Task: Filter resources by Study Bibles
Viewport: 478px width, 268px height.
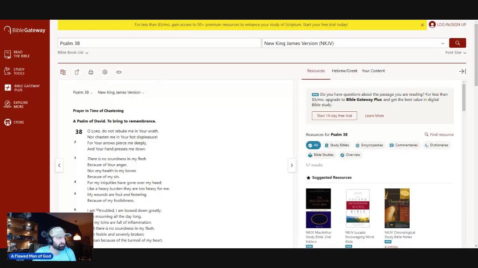Action: [337, 145]
